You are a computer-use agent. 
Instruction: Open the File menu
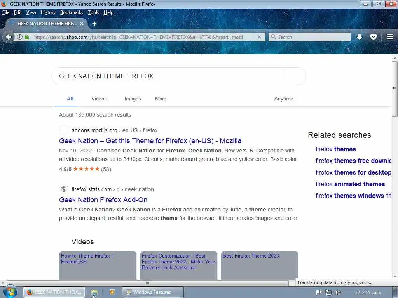coord(5,12)
